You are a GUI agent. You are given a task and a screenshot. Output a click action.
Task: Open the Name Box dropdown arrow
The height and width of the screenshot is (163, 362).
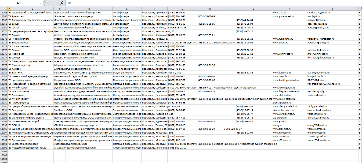(x=40, y=3)
